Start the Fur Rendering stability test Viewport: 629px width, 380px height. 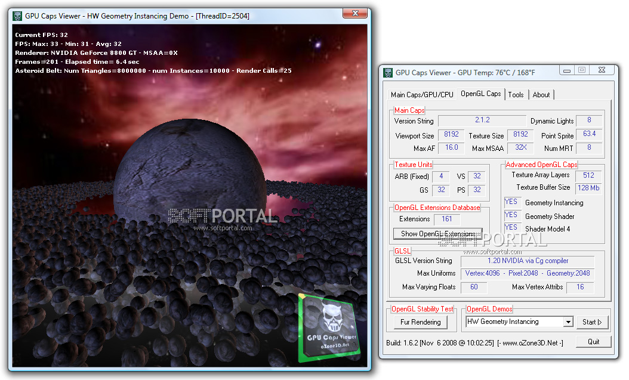[x=420, y=322]
